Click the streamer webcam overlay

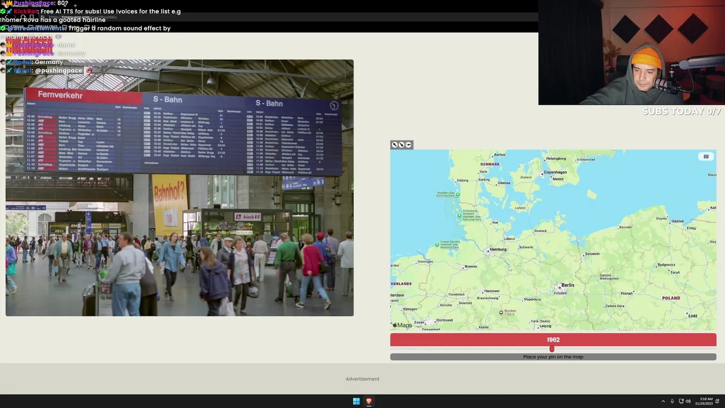(x=632, y=53)
